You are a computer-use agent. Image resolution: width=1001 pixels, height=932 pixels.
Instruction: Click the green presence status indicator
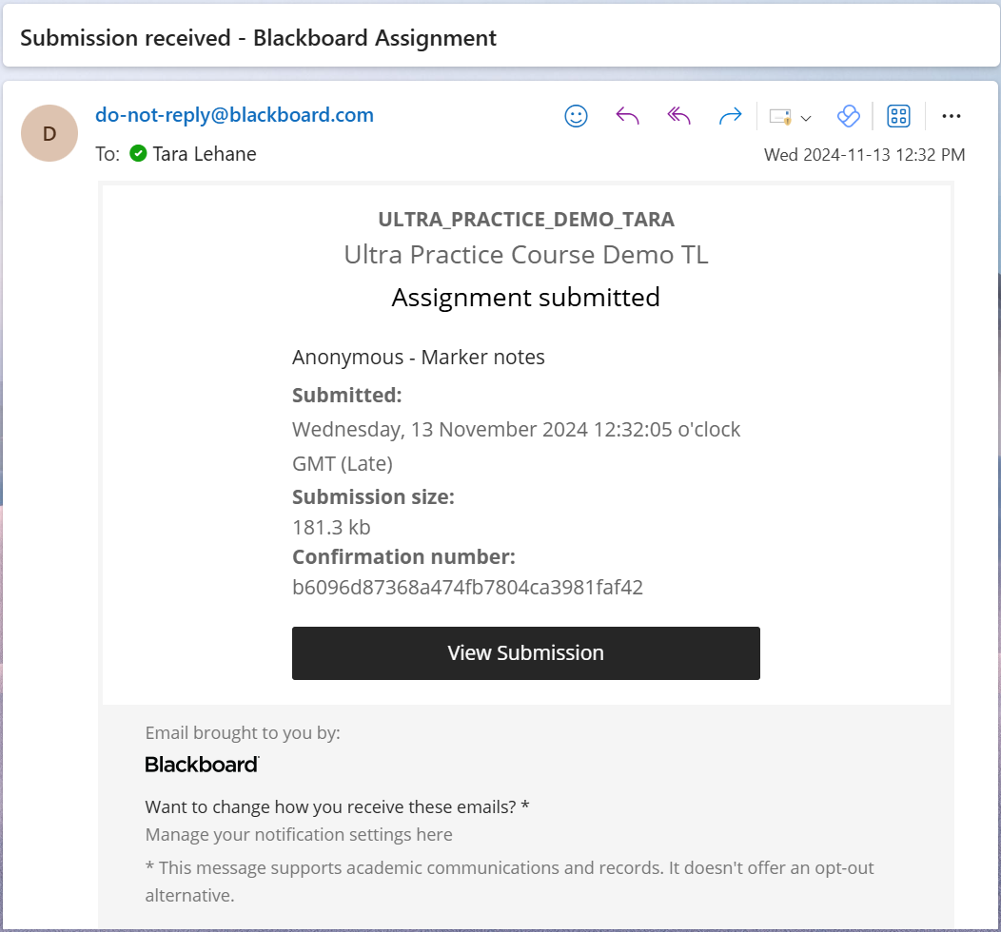tap(138, 153)
